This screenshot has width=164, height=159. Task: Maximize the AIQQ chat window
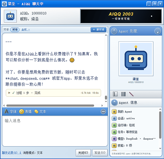pos(155,4)
